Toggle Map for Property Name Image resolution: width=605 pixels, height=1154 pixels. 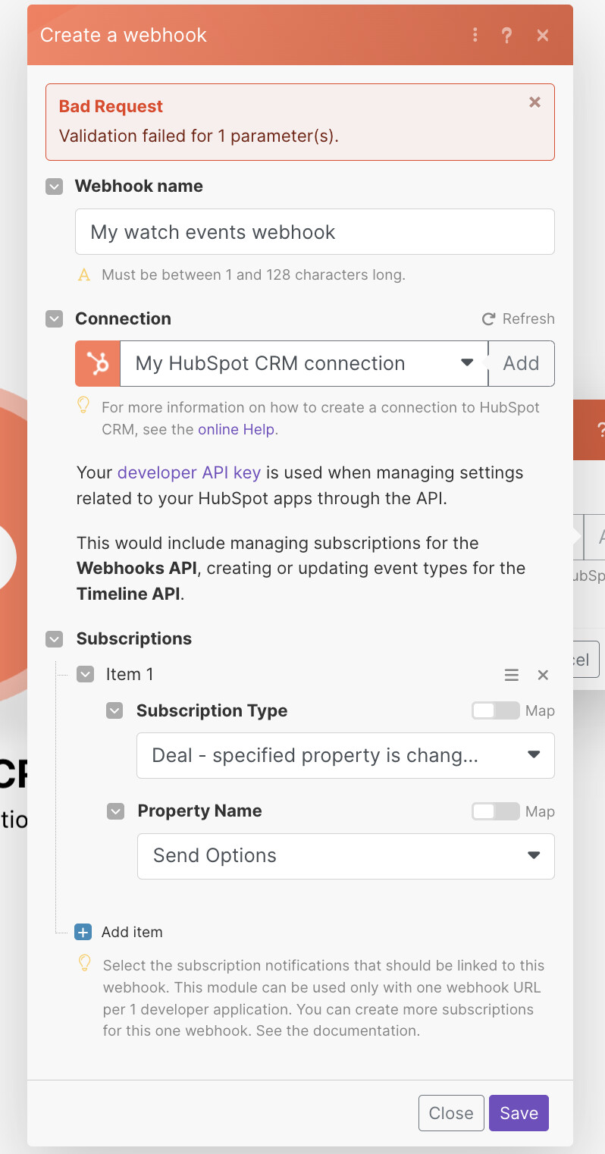pyautogui.click(x=495, y=811)
